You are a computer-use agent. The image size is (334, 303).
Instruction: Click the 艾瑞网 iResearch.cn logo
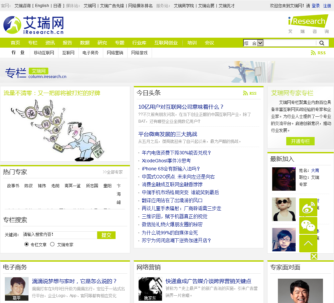33,25
